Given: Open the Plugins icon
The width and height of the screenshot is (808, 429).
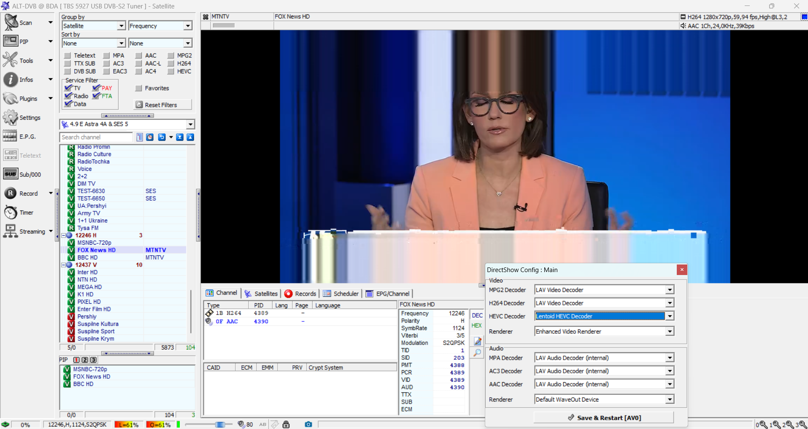Looking at the screenshot, I should coord(11,98).
